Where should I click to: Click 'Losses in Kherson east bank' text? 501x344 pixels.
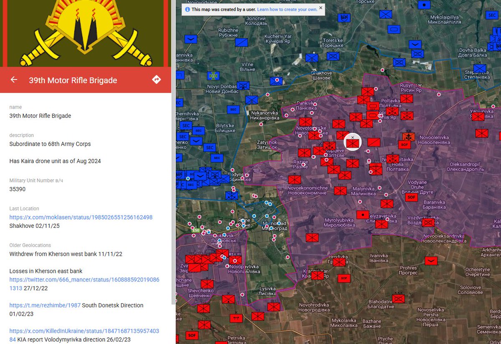point(46,271)
